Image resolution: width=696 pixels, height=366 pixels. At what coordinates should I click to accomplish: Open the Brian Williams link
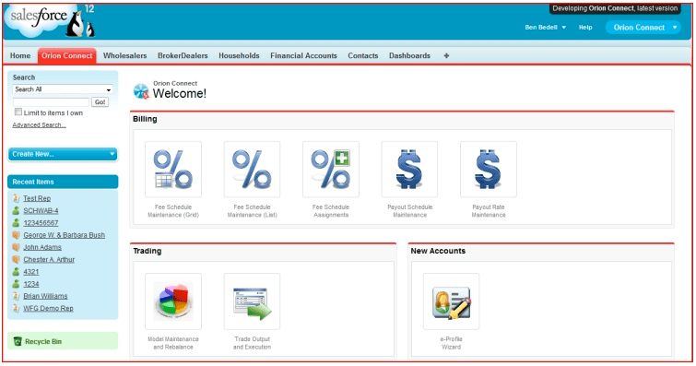45,296
